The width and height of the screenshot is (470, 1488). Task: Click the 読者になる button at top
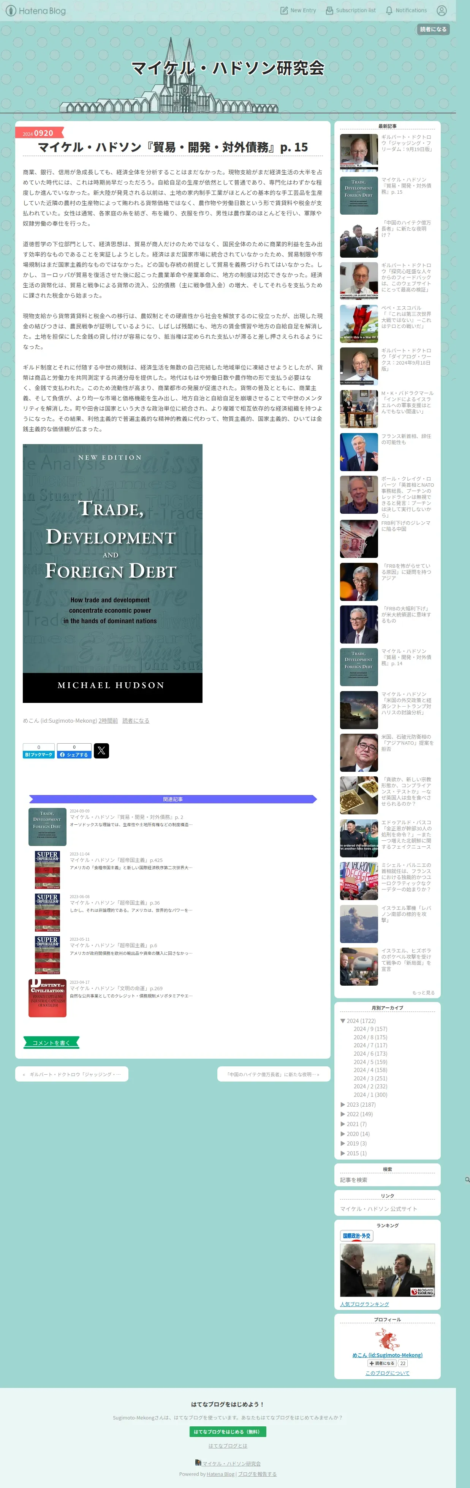433,29
